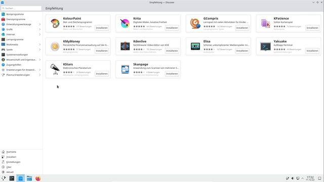Open Dolphin file manager from taskbar
This screenshot has height=182, width=324.
[x=29, y=178]
